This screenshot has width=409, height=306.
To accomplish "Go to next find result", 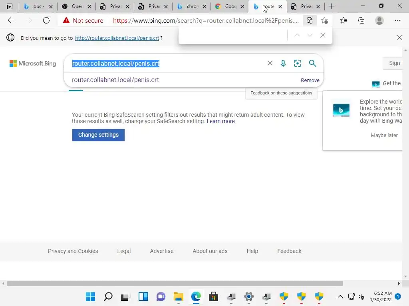I will point(310,35).
